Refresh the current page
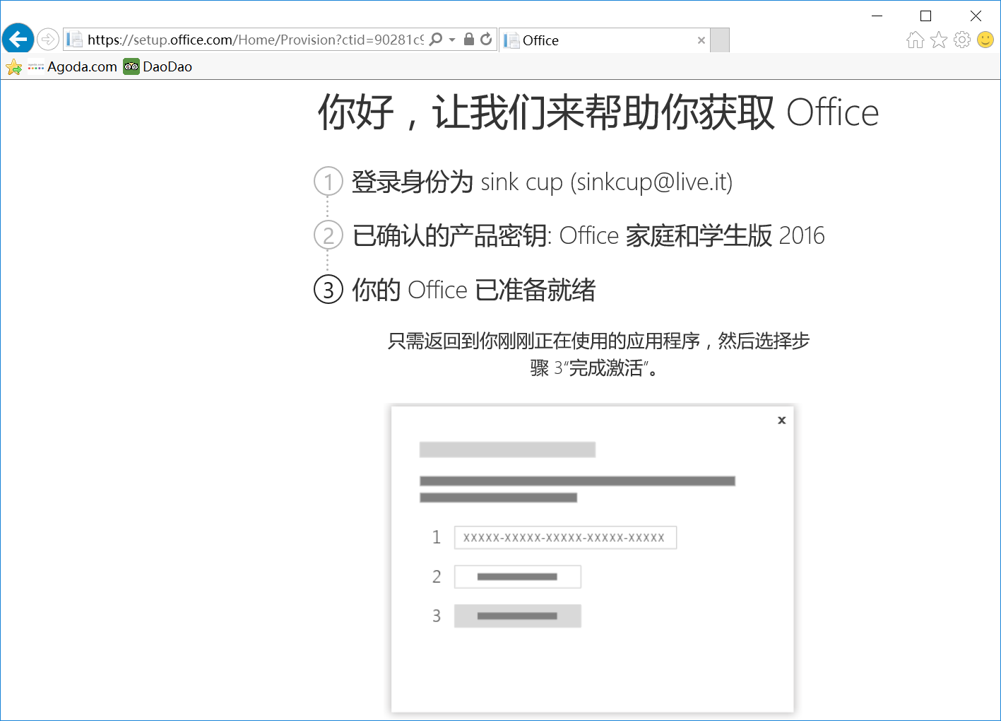The image size is (1001, 721). click(486, 39)
